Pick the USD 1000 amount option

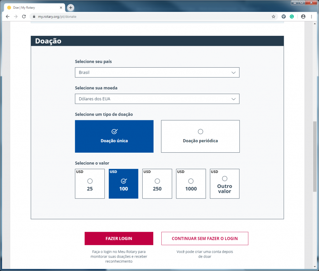pyautogui.click(x=191, y=184)
